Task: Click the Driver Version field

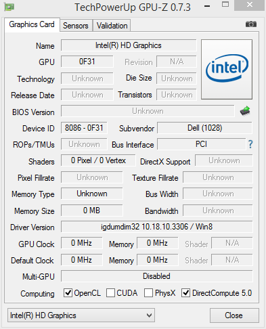Action: 157,227
